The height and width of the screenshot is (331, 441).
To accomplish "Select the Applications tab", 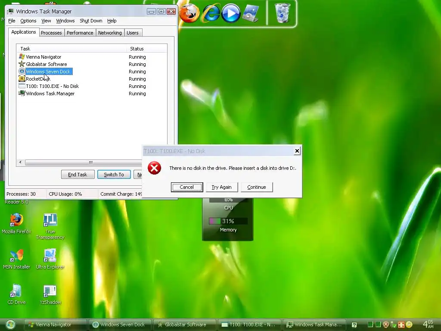I will 24,32.
